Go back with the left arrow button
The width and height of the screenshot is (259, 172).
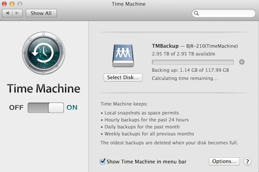pos(7,13)
